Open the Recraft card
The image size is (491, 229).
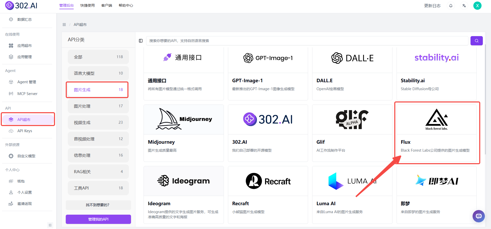(268, 195)
